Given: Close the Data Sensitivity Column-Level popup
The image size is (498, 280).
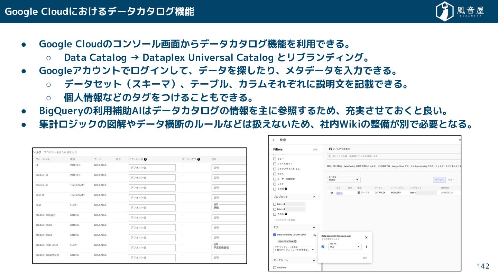Looking at the screenshot, I should (x=366, y=237).
